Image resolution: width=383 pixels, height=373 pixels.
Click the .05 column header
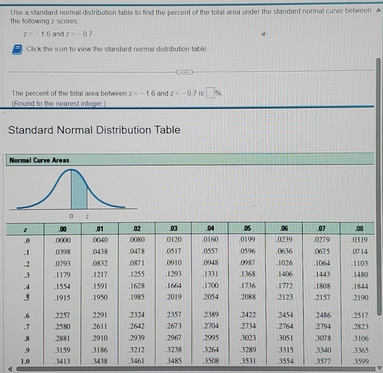click(247, 228)
